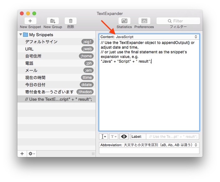Open Preferences from the toolbar

144,21
